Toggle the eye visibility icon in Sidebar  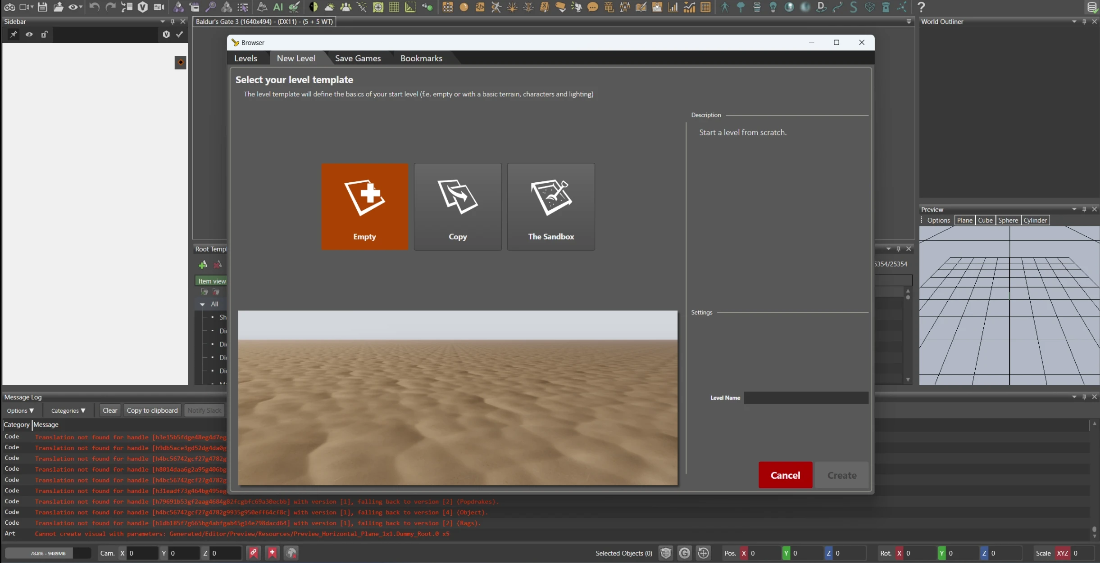[x=29, y=34]
